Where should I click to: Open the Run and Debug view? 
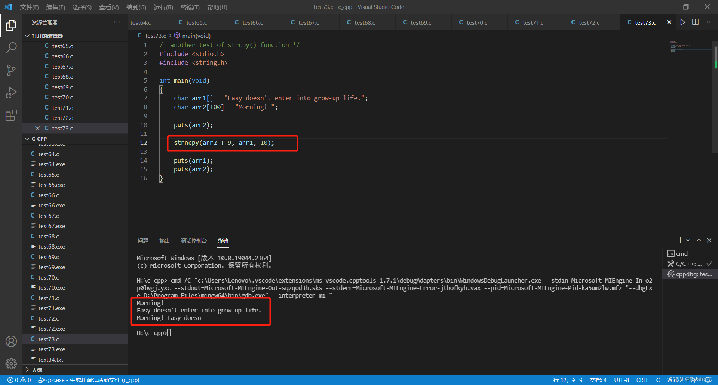11,92
